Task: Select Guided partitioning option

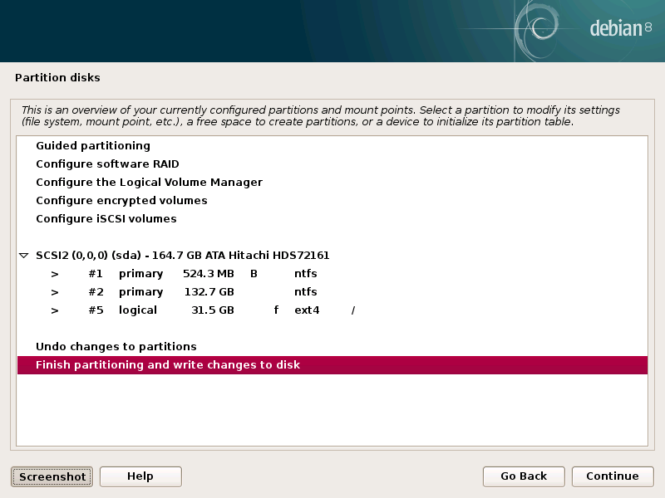Action: click(93, 146)
